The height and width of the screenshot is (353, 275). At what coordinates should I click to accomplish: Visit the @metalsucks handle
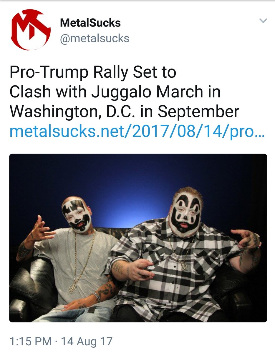click(95, 39)
